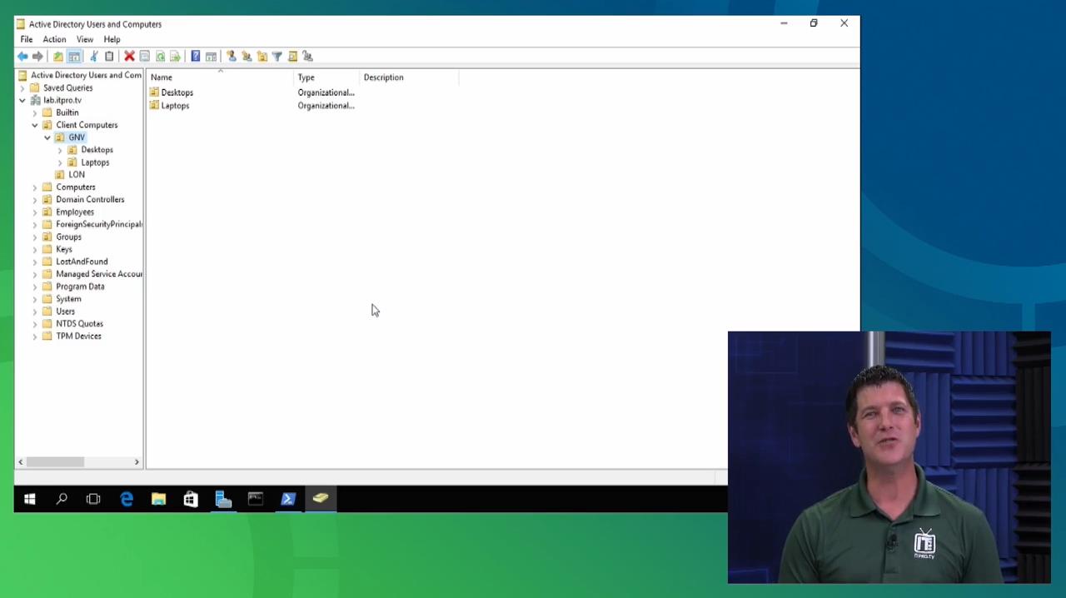This screenshot has height=598, width=1066.
Task: Create a new organizational unit via toolbar
Action: pyautogui.click(x=262, y=57)
